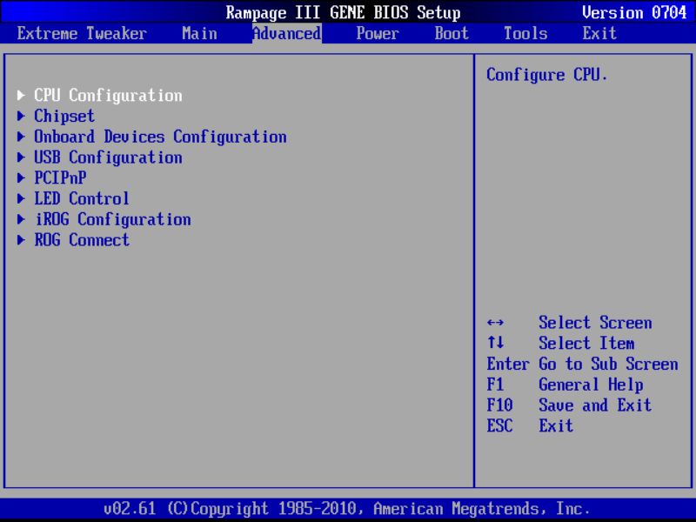696x522 pixels.
Task: Select the Advanced tab
Action: pos(287,34)
